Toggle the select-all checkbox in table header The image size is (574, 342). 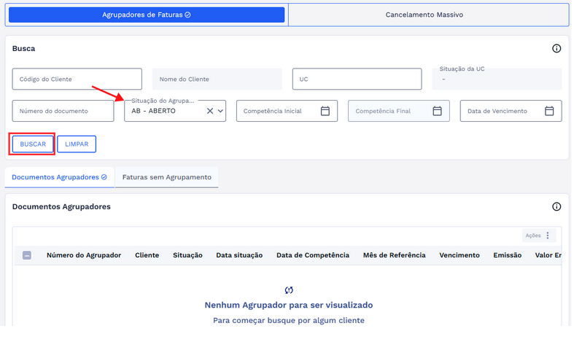[27, 255]
